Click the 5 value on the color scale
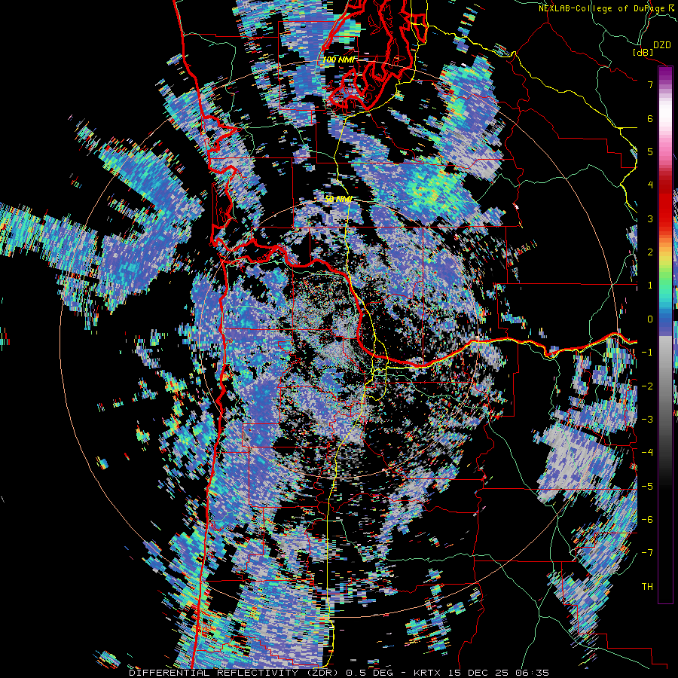 650,151
